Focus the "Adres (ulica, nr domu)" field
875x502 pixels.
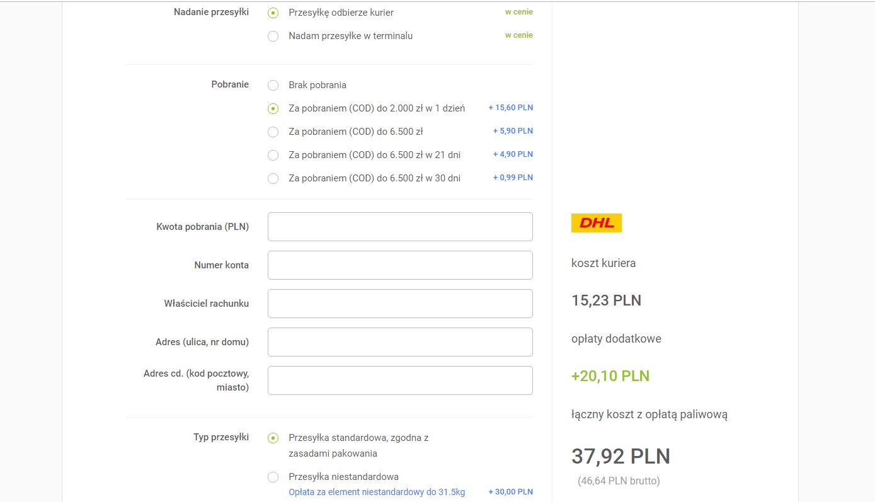point(400,342)
